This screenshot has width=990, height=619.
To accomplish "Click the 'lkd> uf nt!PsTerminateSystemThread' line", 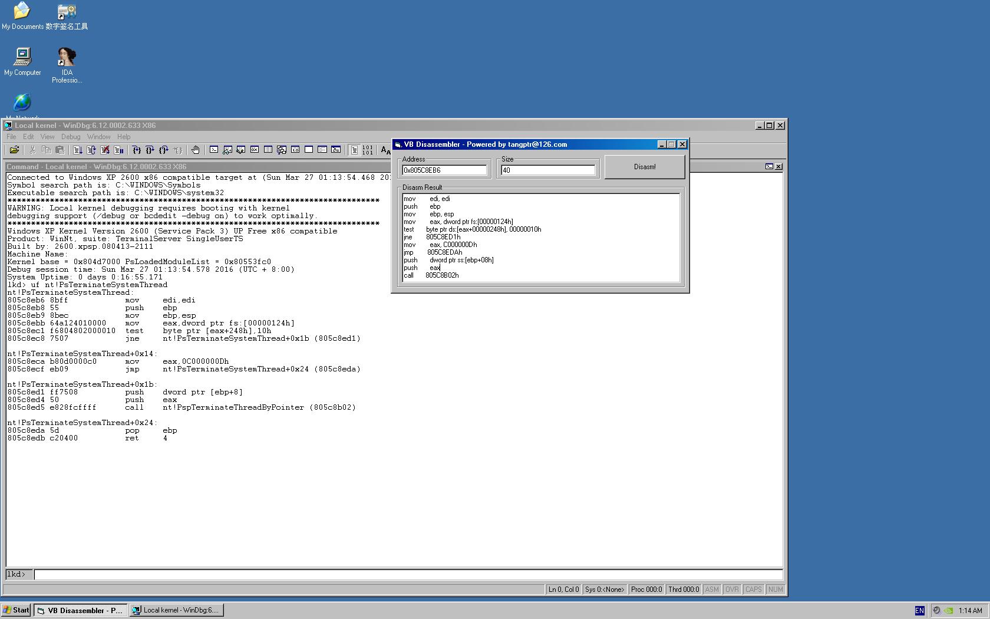I will [x=87, y=285].
